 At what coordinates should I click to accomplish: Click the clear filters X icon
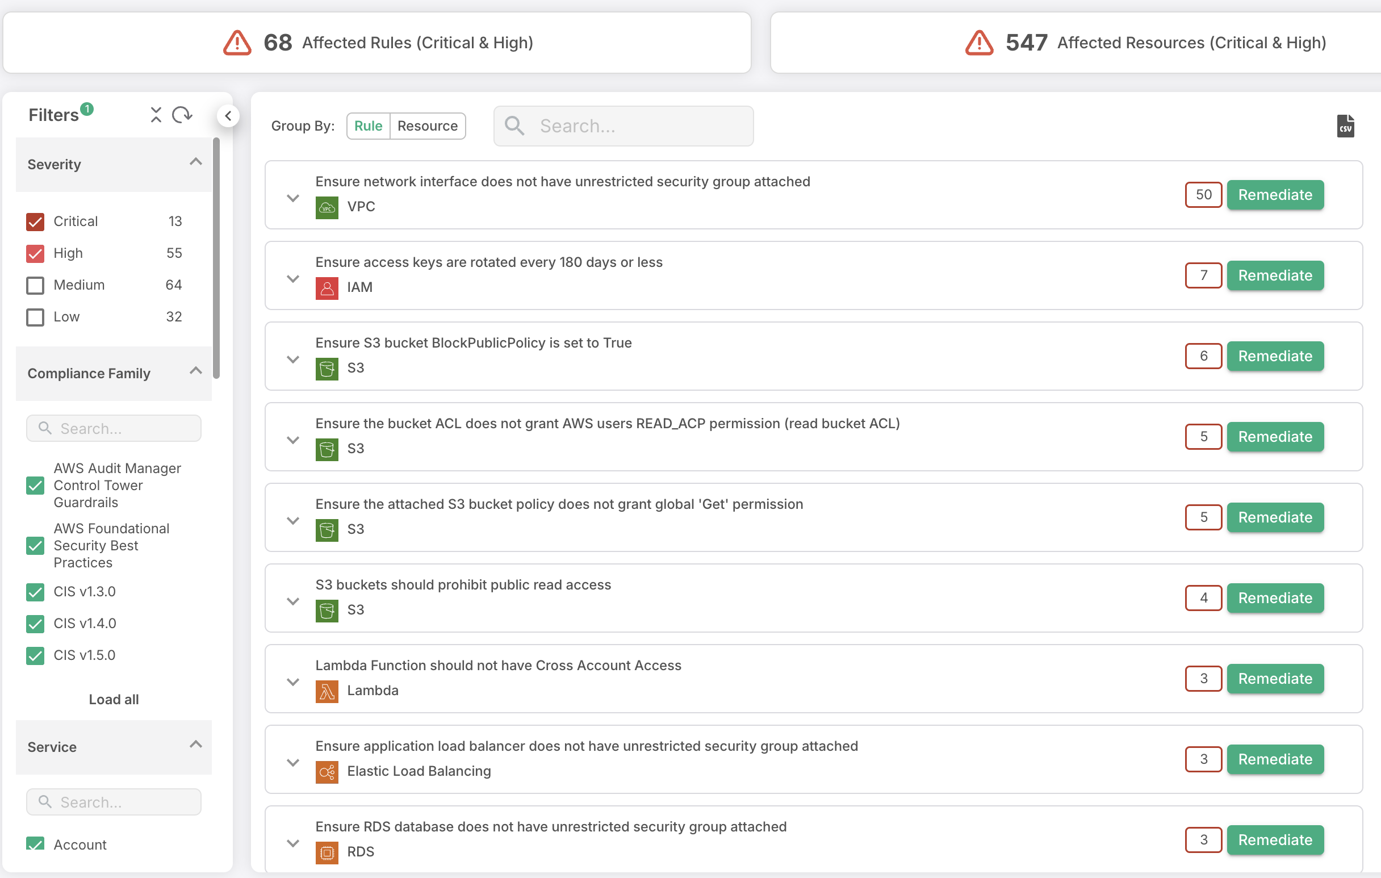(x=156, y=115)
